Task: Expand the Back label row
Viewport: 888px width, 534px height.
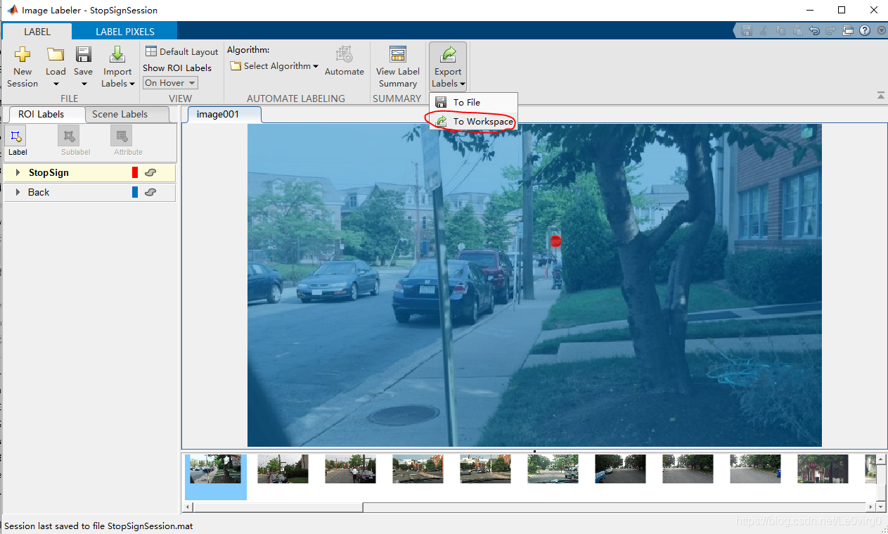Action: tap(18, 192)
